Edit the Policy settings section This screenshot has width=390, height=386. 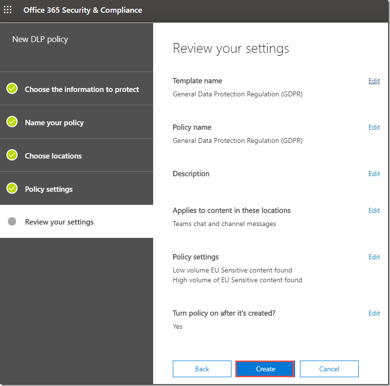[x=374, y=257]
